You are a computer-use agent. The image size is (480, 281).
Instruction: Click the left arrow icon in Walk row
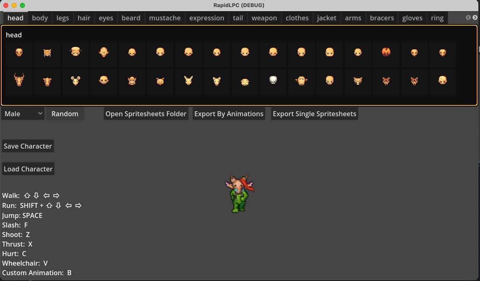pos(47,195)
